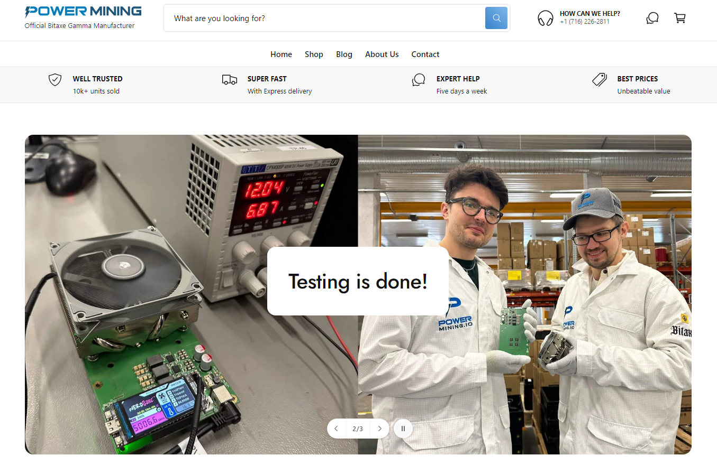Open the About Us menu item

[x=382, y=54]
